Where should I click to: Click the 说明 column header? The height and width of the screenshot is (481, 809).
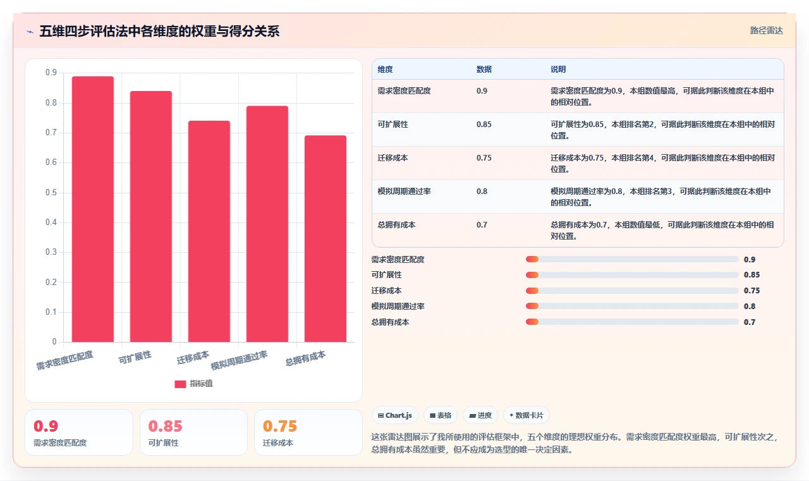[x=558, y=70]
